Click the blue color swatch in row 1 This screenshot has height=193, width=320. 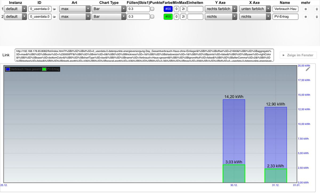tap(168, 9)
